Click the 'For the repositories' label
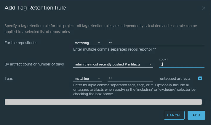211x125 pixels. (21, 43)
